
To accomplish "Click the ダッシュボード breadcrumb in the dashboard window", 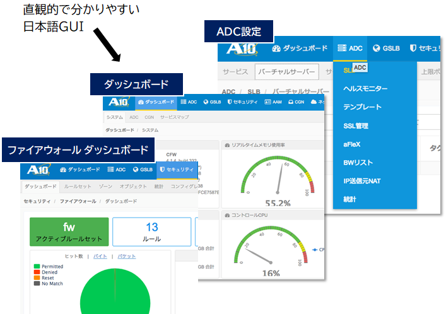I will coord(120,130).
